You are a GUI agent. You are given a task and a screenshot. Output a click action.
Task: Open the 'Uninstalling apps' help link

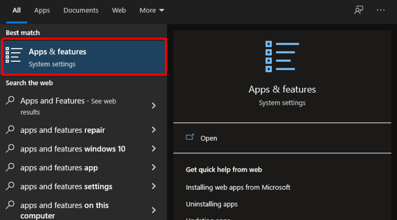(212, 204)
